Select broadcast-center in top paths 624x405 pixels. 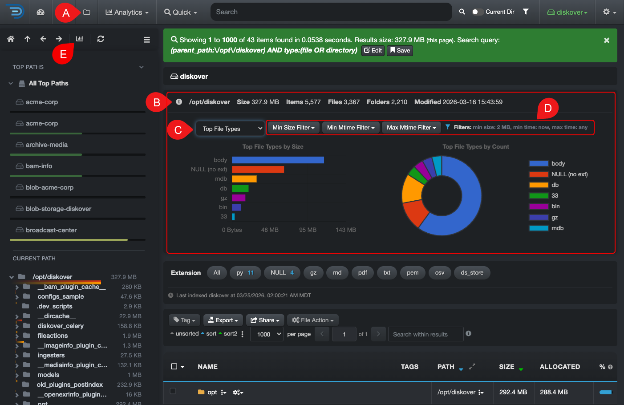click(x=51, y=230)
